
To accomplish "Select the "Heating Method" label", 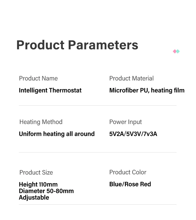I will [41, 122].
